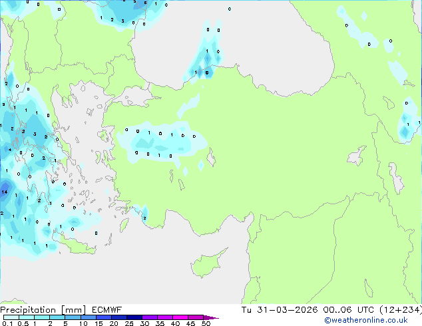The image size is (422, 326).
Task: Click the '(12+234)' forecast offset text
Action: tap(401, 310)
